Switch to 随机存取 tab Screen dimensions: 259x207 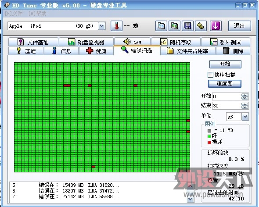coord(176,42)
